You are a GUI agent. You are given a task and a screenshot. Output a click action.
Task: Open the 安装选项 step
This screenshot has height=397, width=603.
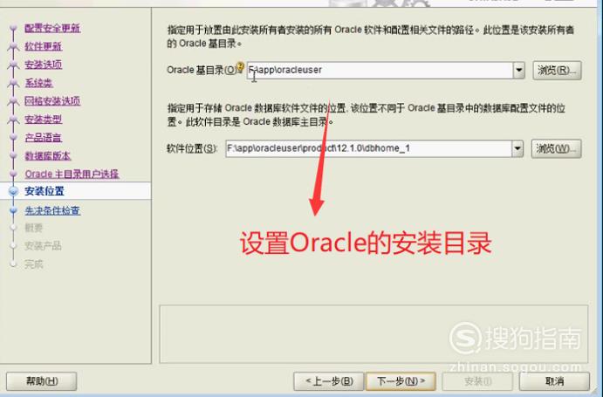click(43, 65)
